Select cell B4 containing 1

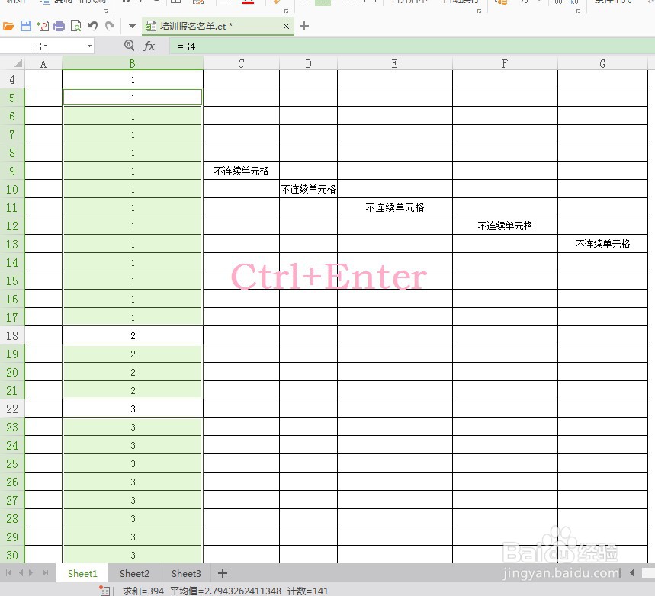click(133, 79)
